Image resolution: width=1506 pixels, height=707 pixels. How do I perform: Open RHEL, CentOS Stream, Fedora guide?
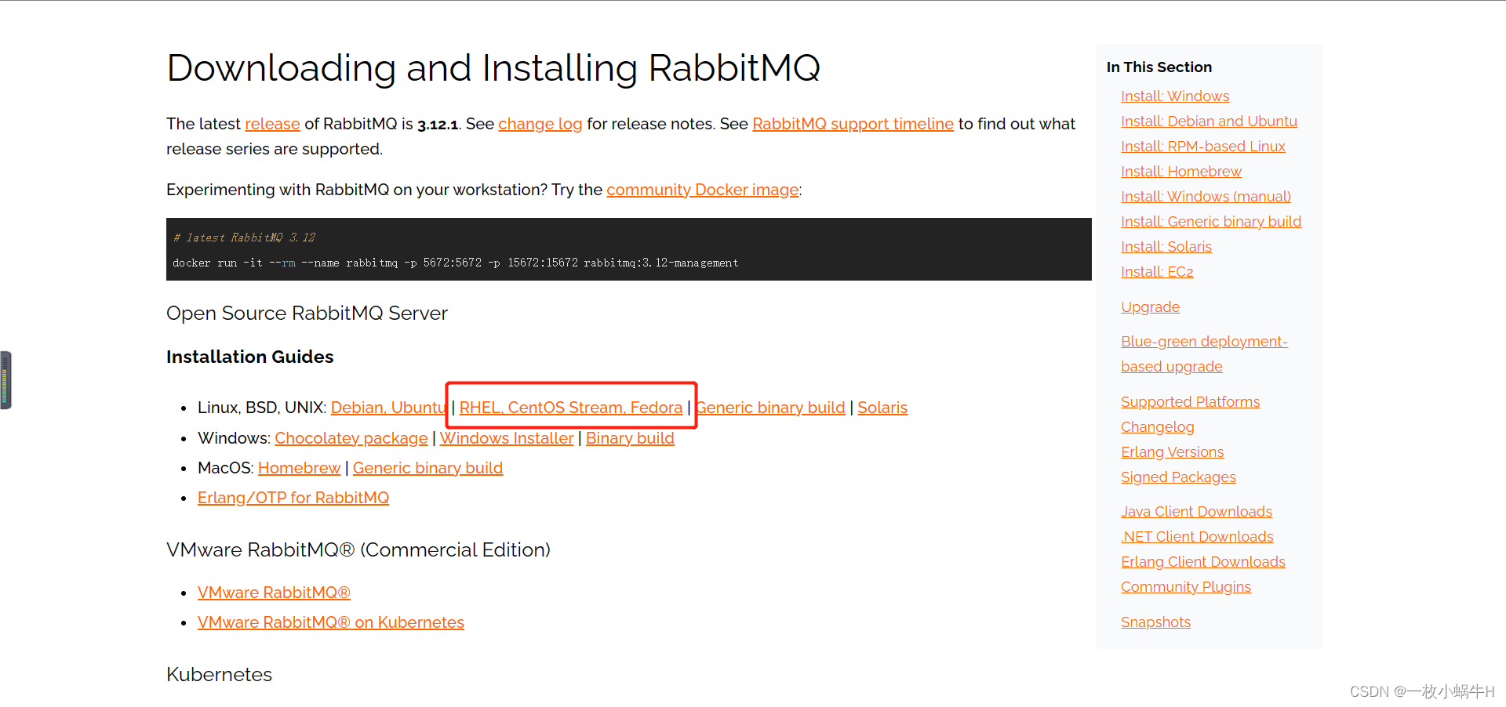click(571, 408)
